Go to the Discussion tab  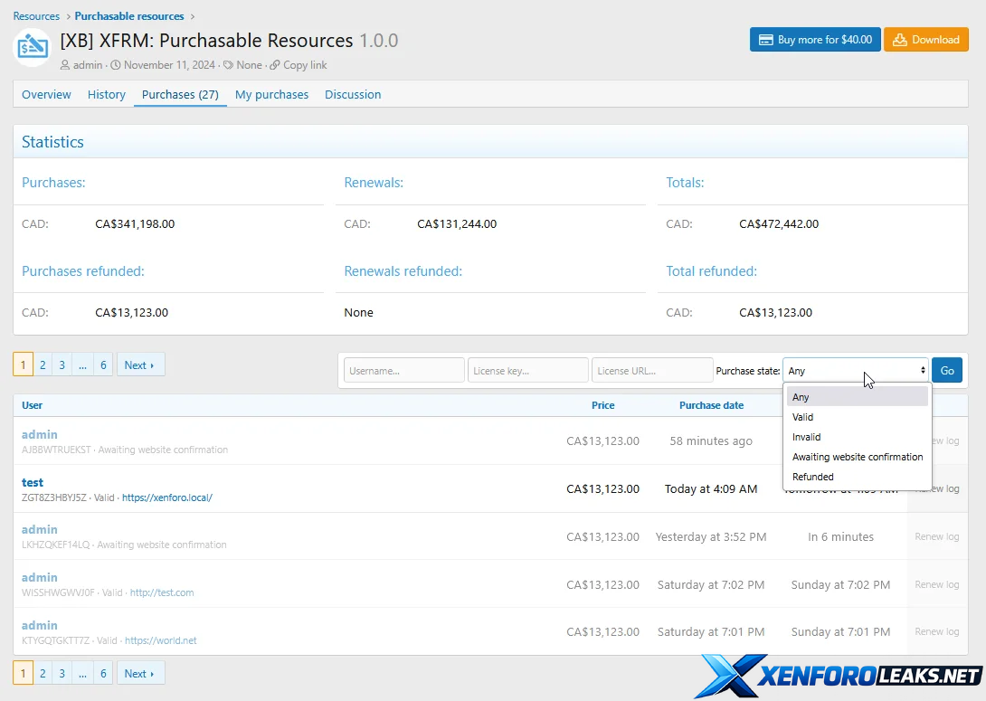coord(353,94)
